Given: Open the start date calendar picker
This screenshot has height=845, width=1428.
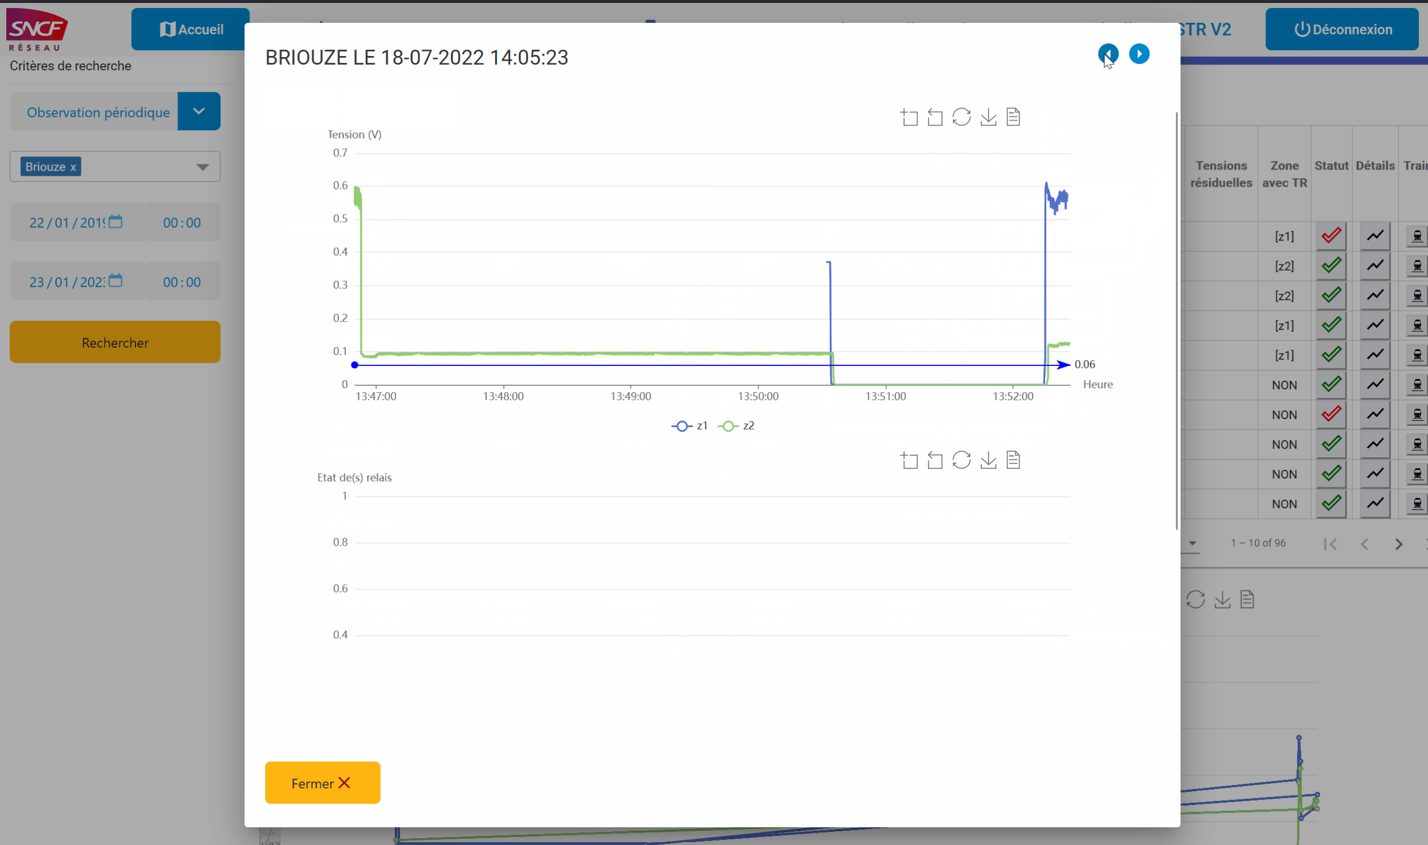Looking at the screenshot, I should (x=116, y=222).
